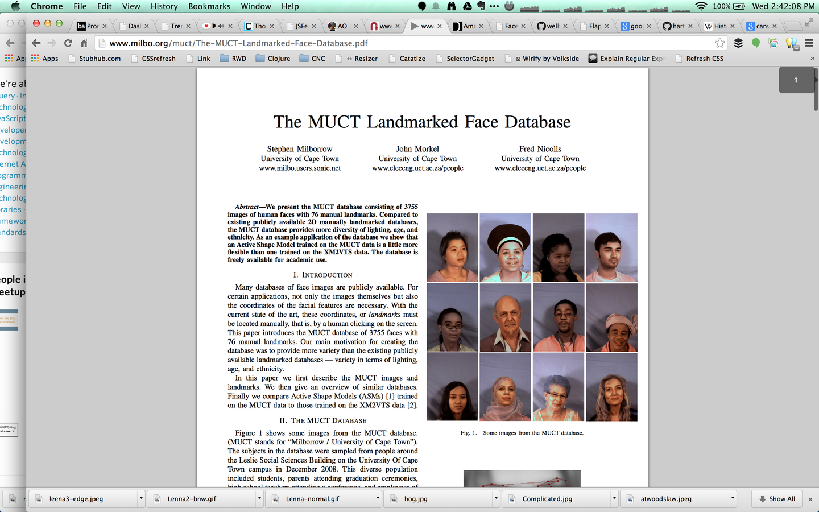Expand Complicated.jpg download options arrow
Viewport: 819px width, 512px height.
[614, 499]
